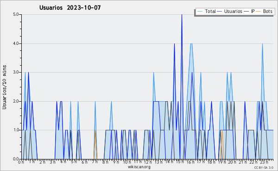The width and height of the screenshot is (278, 171).
Task: Click the y-axis value 0.0
Action: pyautogui.click(x=16, y=159)
